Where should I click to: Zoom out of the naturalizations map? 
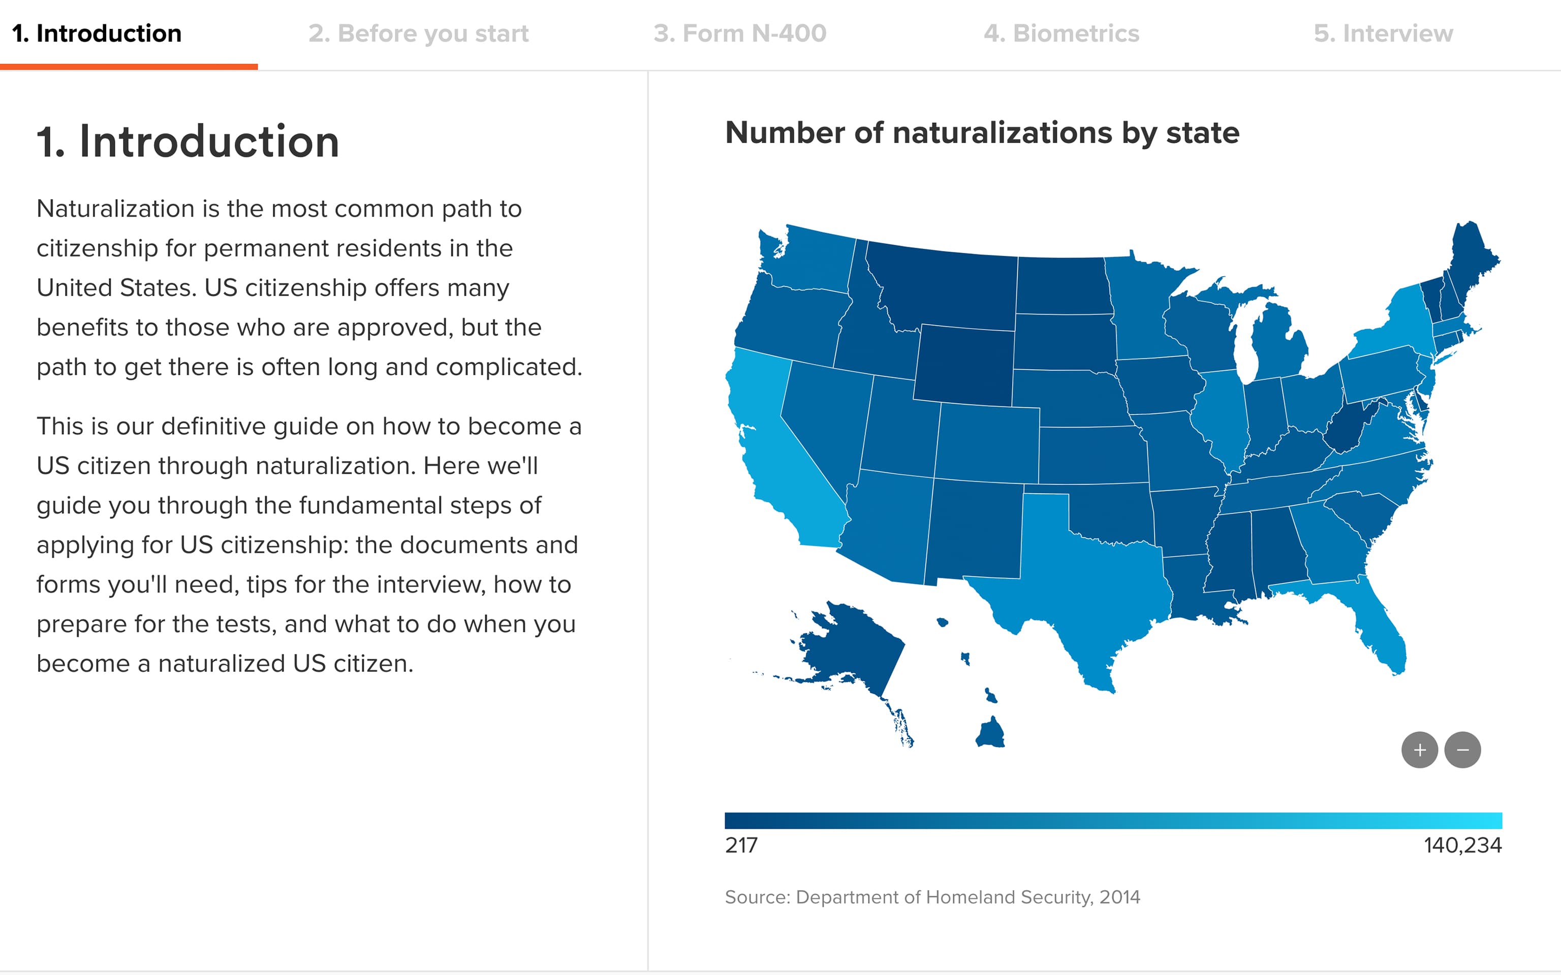coord(1462,750)
